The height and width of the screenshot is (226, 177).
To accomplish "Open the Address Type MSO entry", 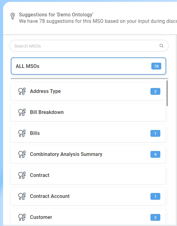I will click(x=88, y=91).
